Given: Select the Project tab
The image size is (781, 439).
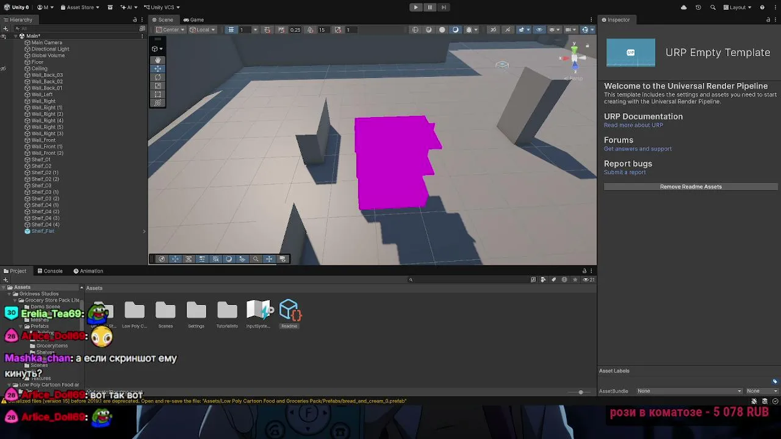Looking at the screenshot, I should [x=15, y=271].
